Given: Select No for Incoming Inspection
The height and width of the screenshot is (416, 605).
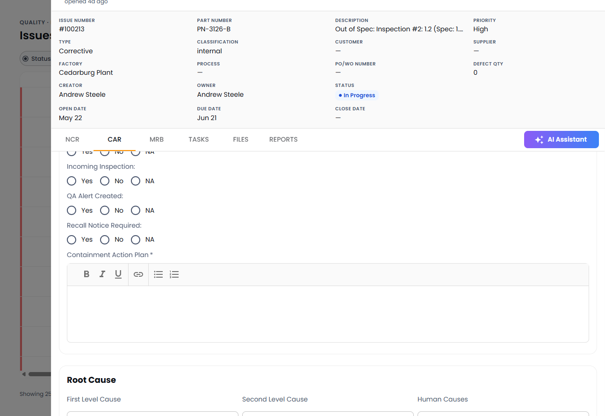Looking at the screenshot, I should point(105,181).
